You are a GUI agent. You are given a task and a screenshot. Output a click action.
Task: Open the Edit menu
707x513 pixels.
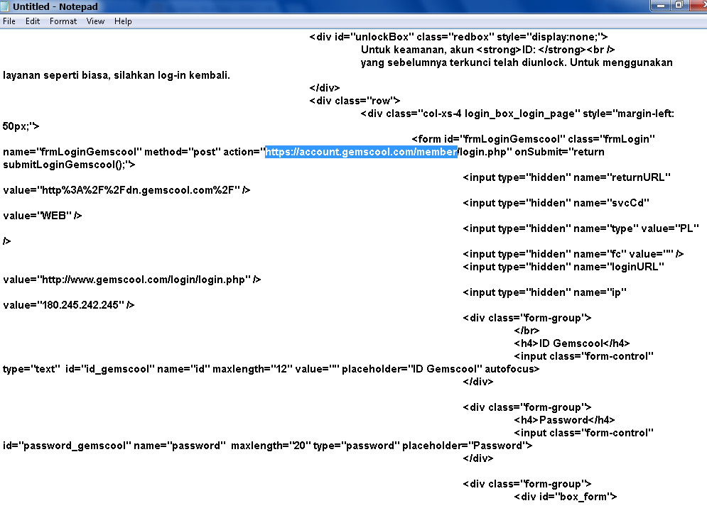click(33, 21)
